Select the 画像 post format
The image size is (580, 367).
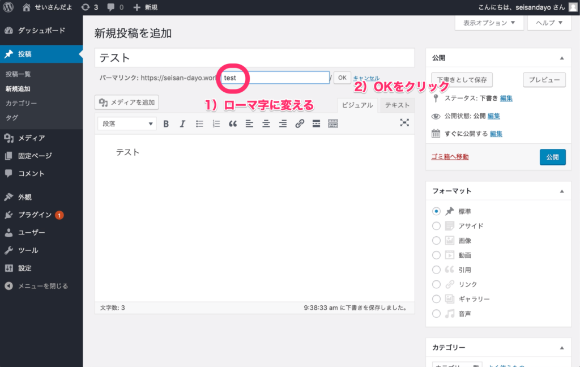436,240
